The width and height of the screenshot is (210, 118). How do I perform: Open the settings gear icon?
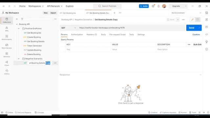pos(153,6)
